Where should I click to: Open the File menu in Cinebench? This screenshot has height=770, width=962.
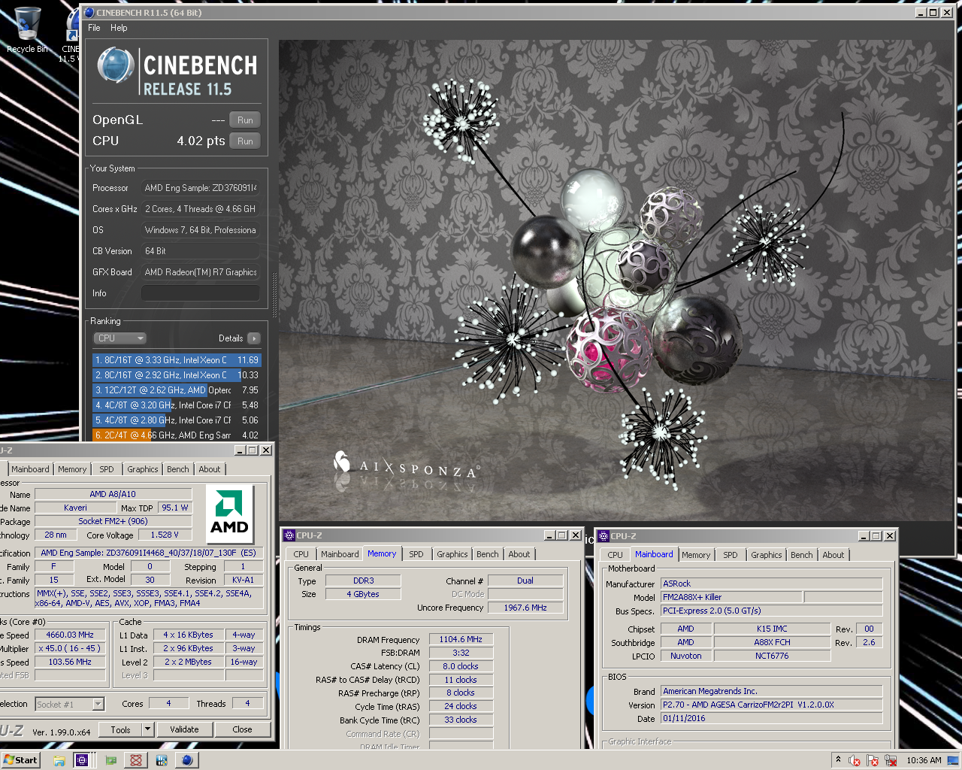(x=94, y=28)
